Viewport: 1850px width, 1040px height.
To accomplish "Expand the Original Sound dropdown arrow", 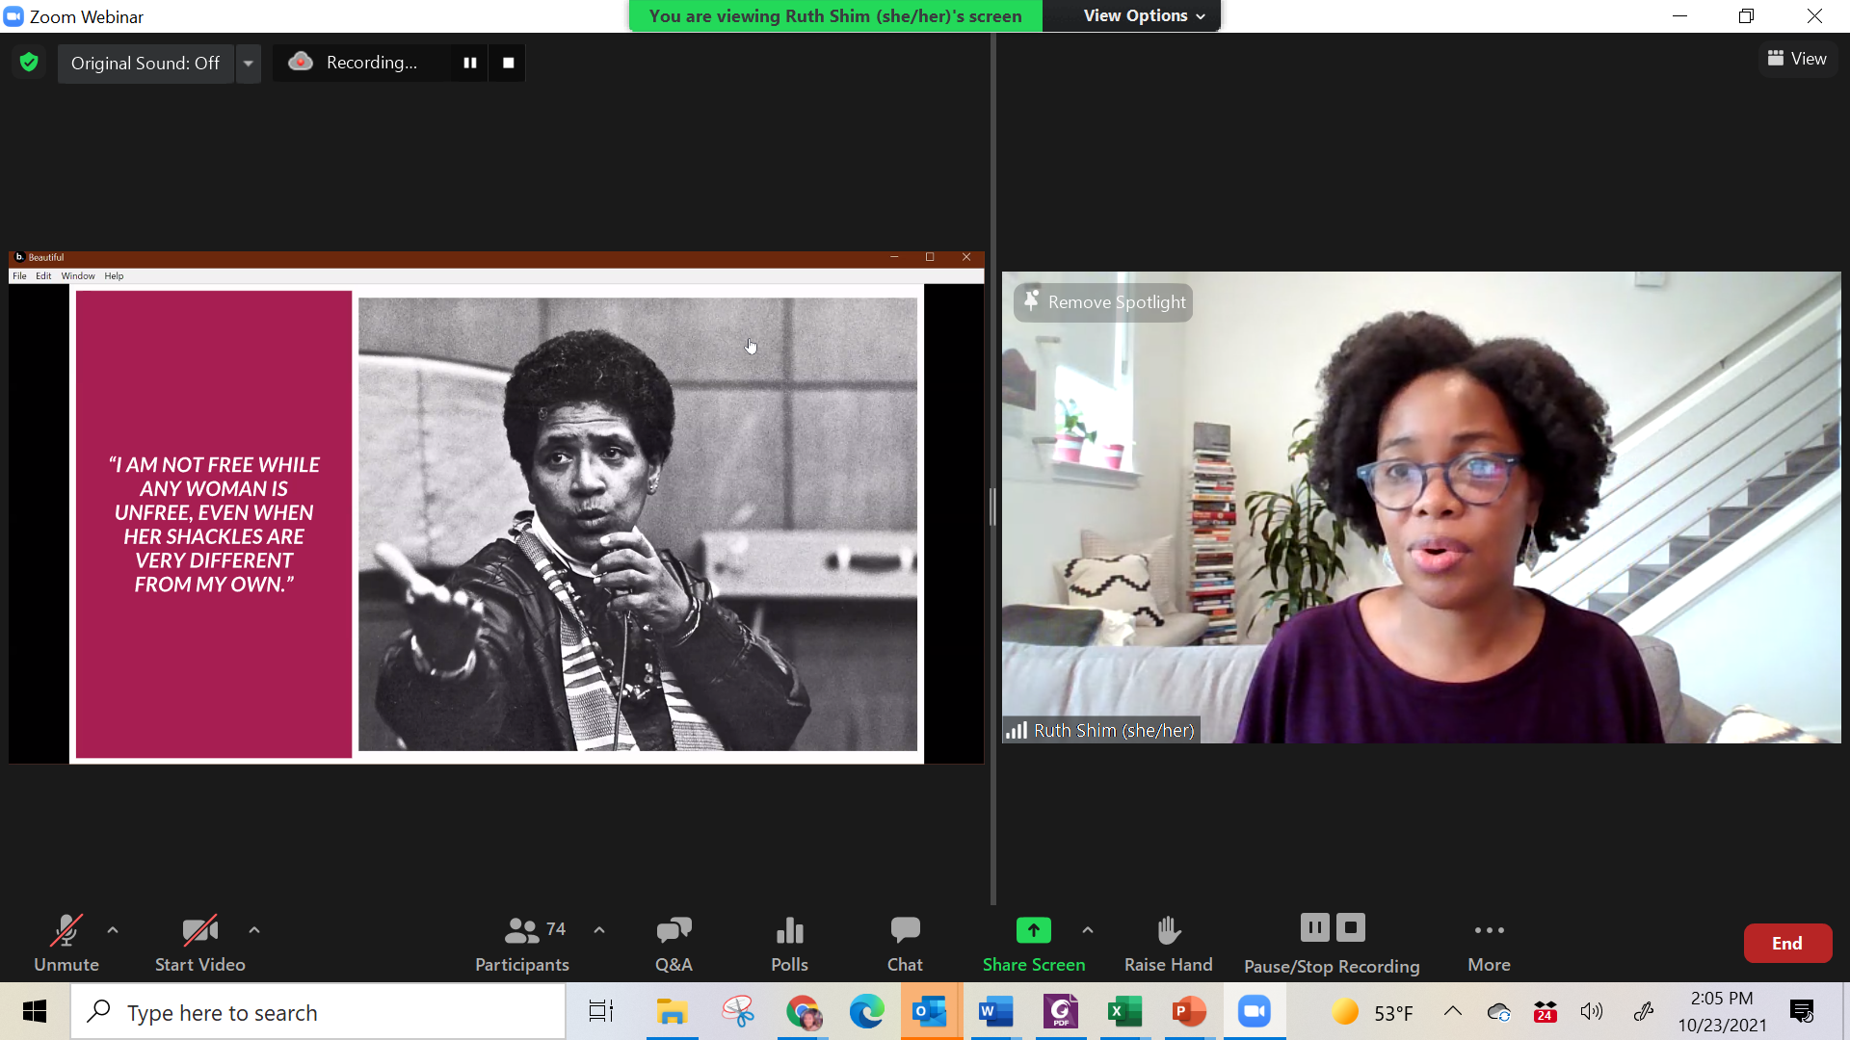I will pyautogui.click(x=249, y=63).
